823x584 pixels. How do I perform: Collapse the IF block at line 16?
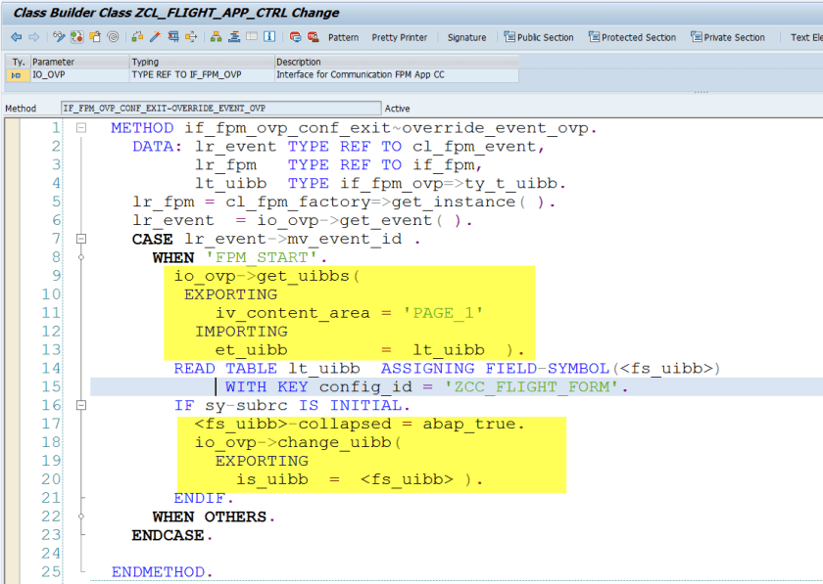[80, 405]
